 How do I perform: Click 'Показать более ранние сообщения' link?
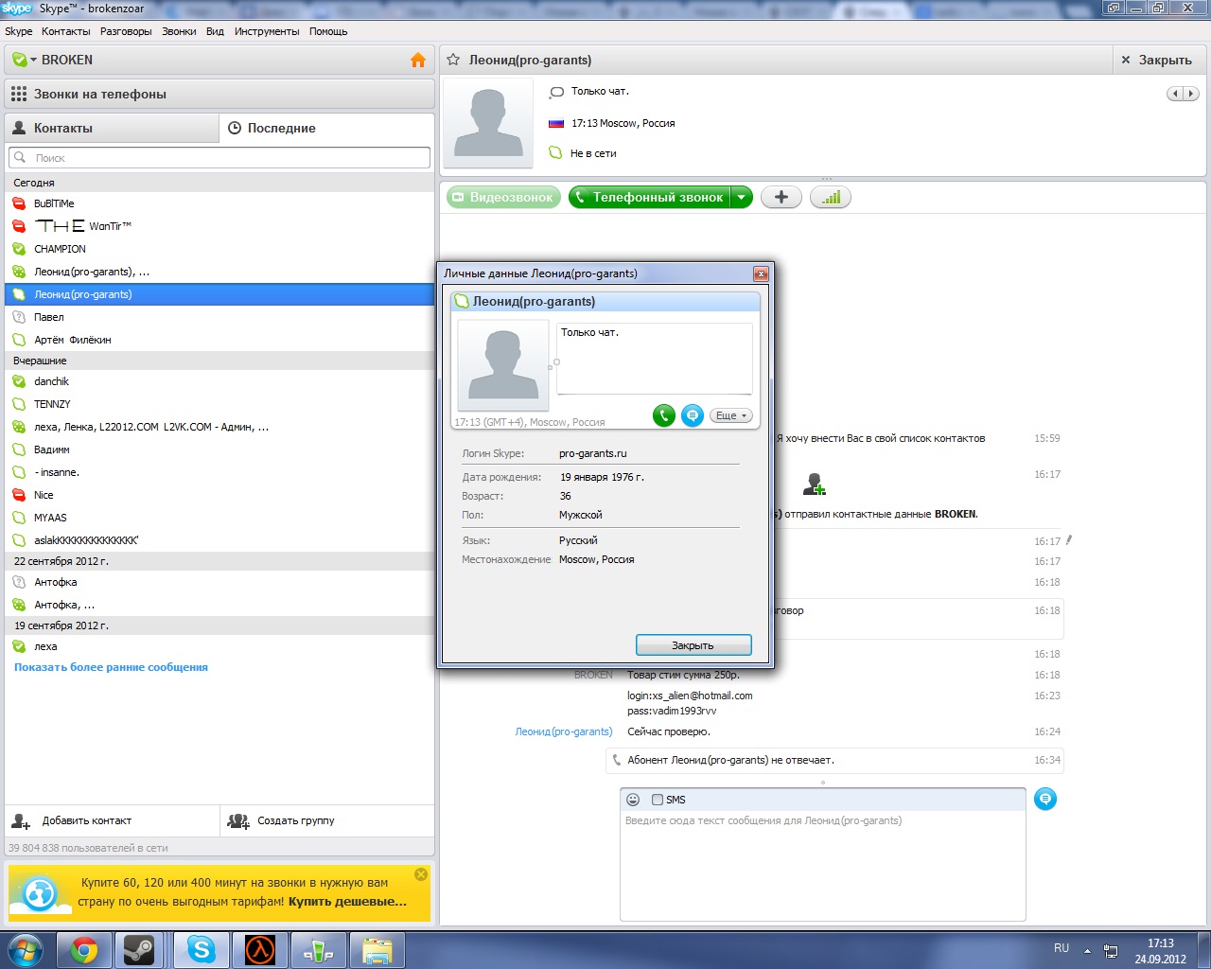coord(111,667)
